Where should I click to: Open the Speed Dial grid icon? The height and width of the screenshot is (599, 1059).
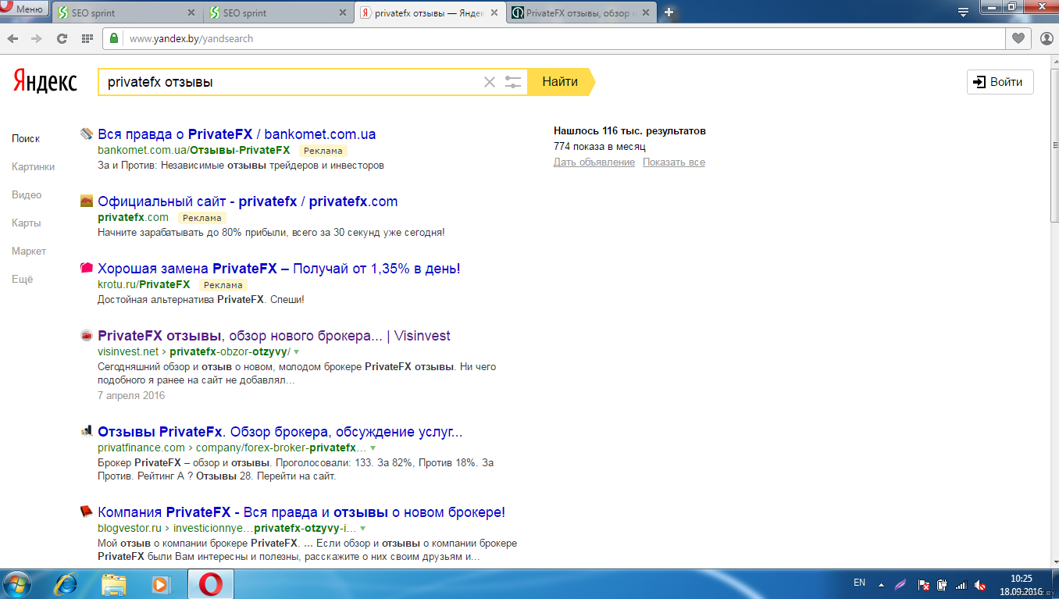(x=87, y=38)
